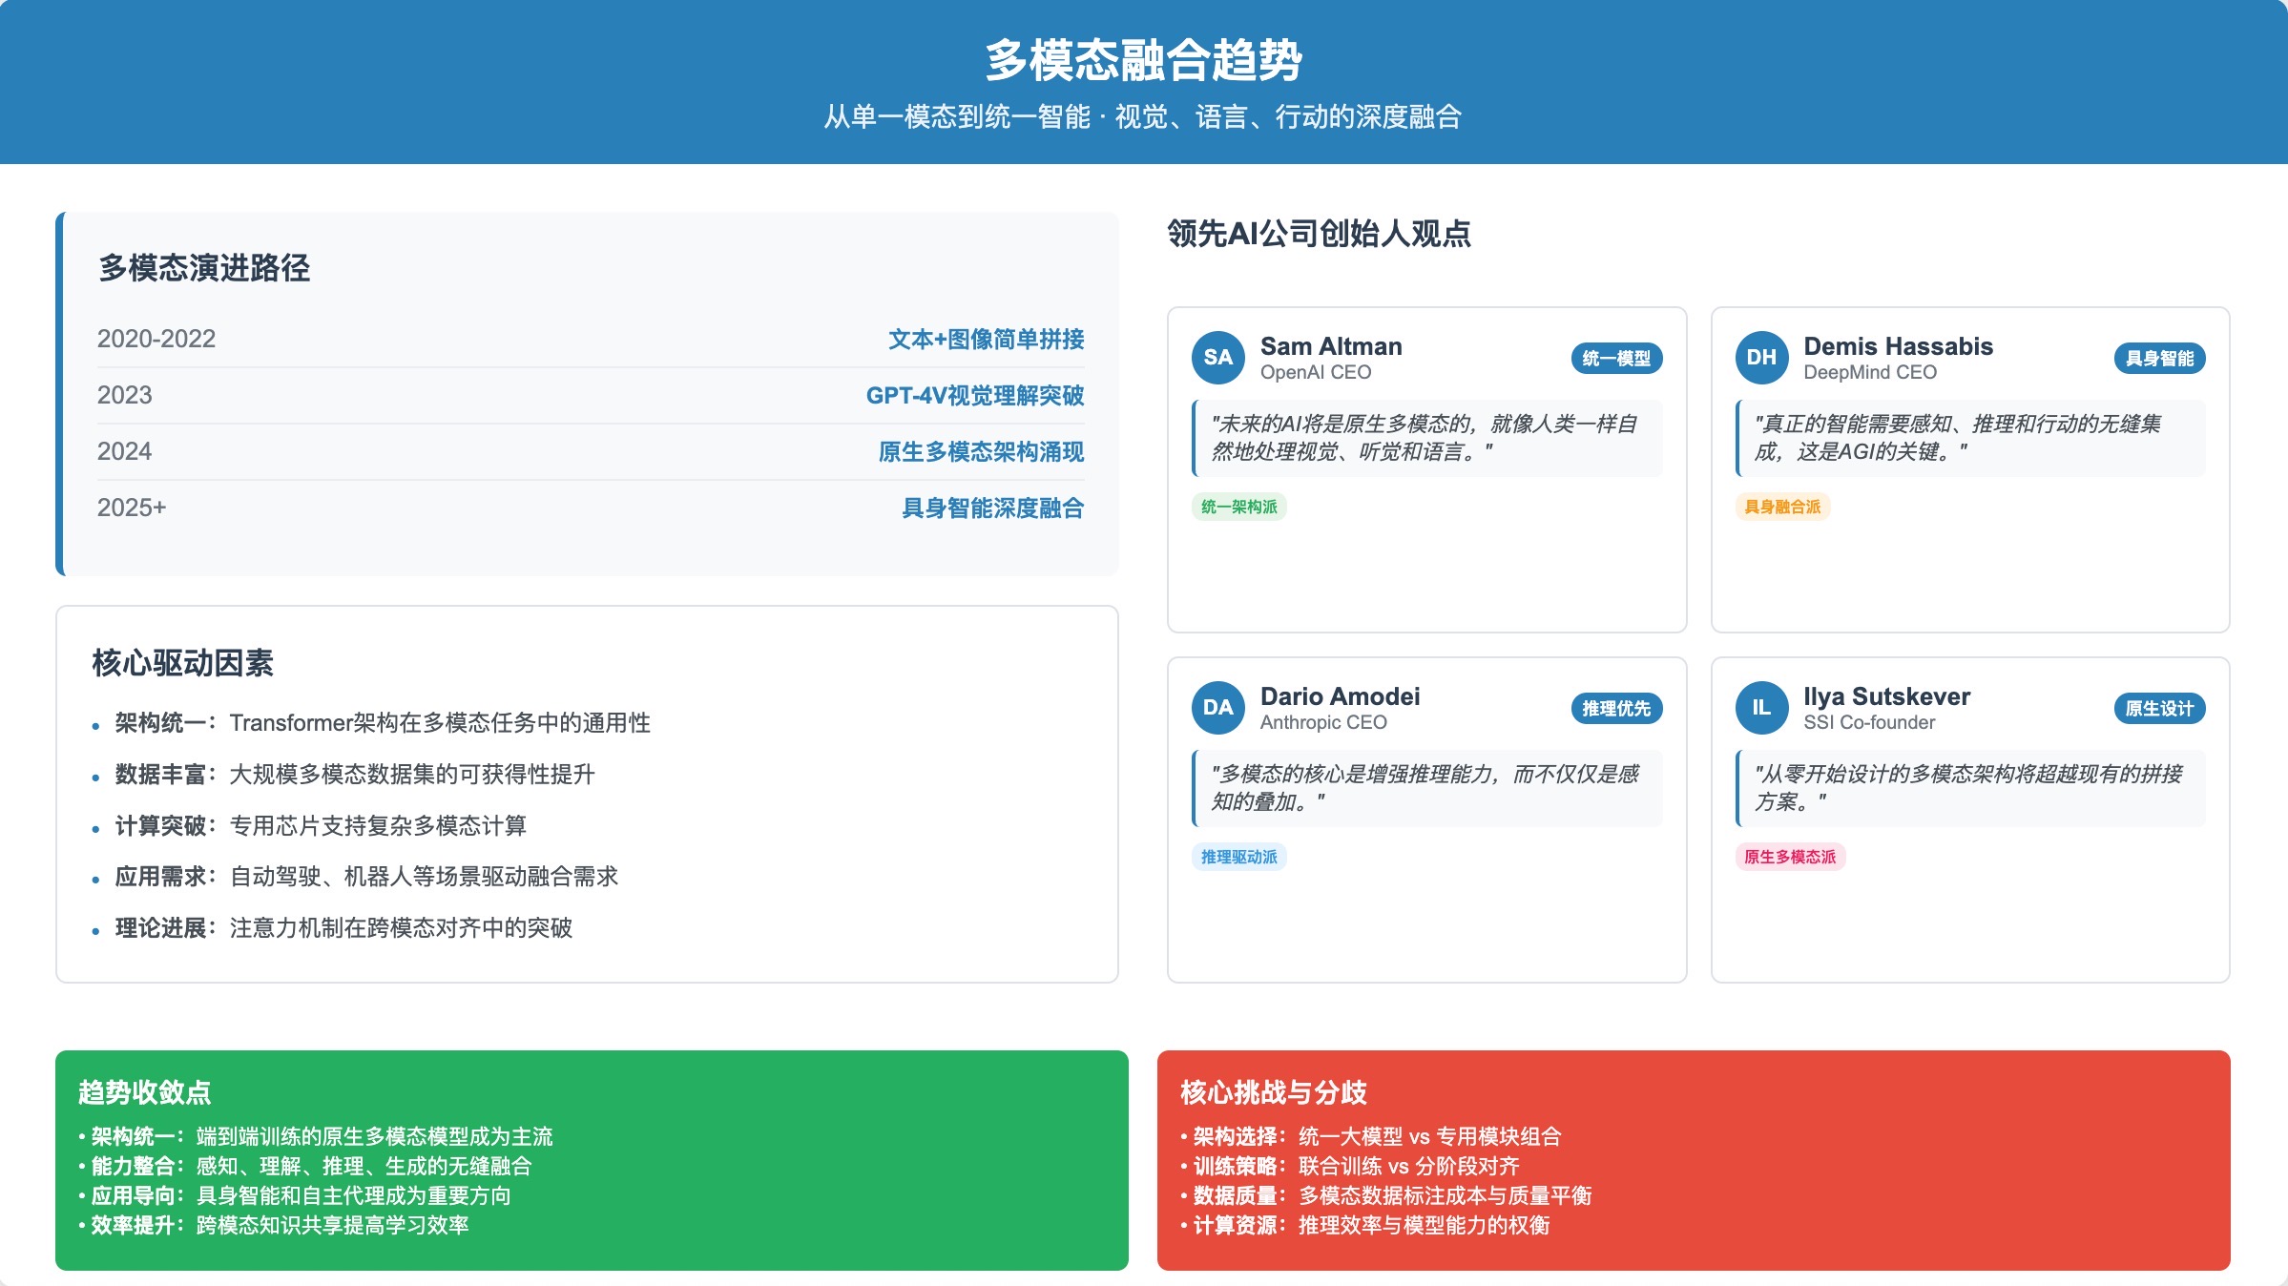Click the name Sam Altman
This screenshot has height=1286, width=2288.
[x=1331, y=346]
